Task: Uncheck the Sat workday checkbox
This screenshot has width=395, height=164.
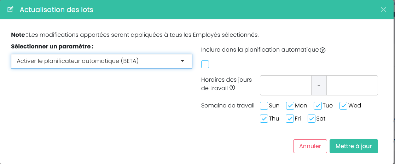Action: coord(312,119)
